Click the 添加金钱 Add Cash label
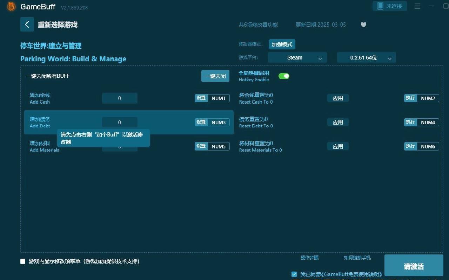 [40, 98]
